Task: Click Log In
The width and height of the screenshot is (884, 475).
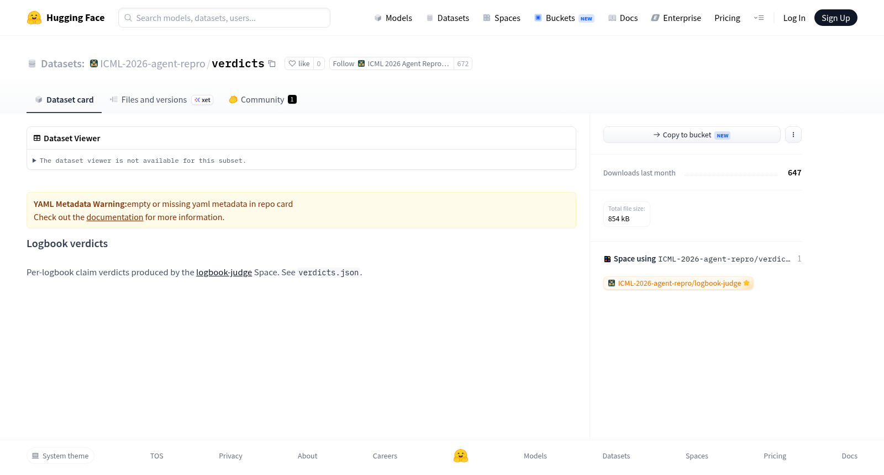Action: point(794,18)
